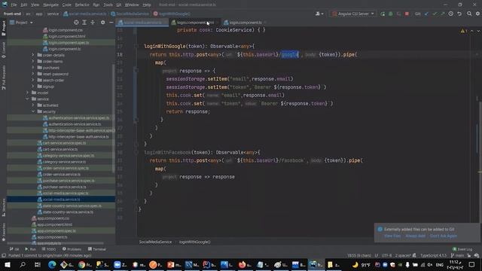Image resolution: width=482 pixels, height=271 pixels.
Task: Expand the purchases folder
Action: point(33,68)
